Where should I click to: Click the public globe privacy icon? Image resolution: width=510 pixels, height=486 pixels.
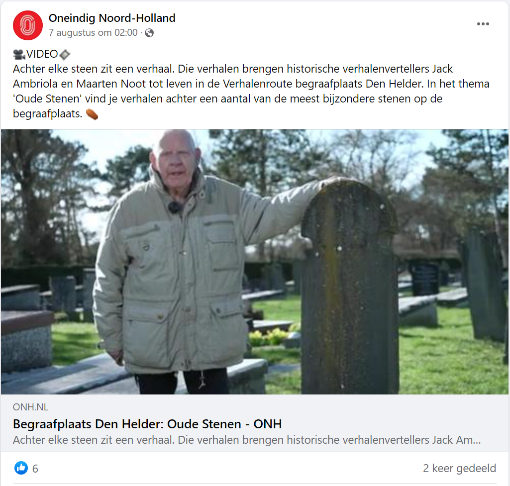[x=149, y=33]
